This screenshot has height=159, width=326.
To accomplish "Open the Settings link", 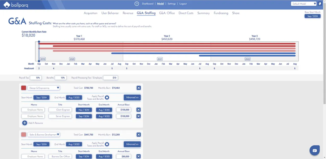I will point(172,4).
